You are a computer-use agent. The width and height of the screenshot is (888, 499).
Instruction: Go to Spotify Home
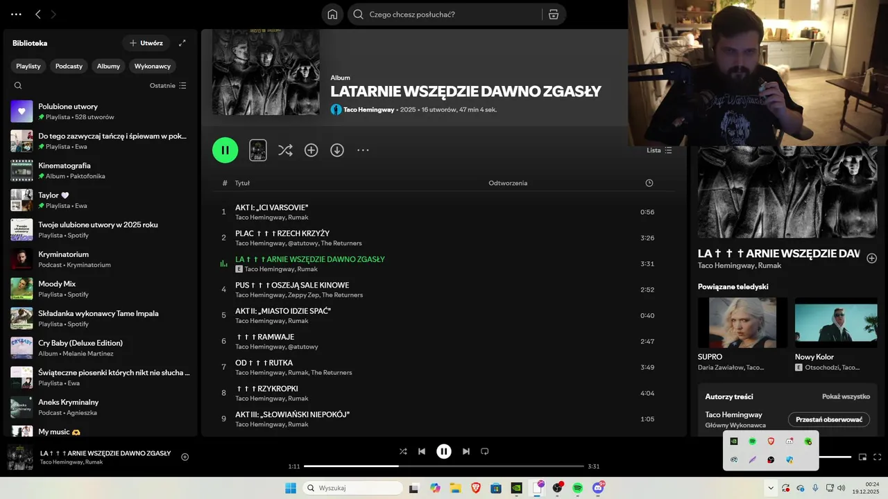(x=332, y=15)
